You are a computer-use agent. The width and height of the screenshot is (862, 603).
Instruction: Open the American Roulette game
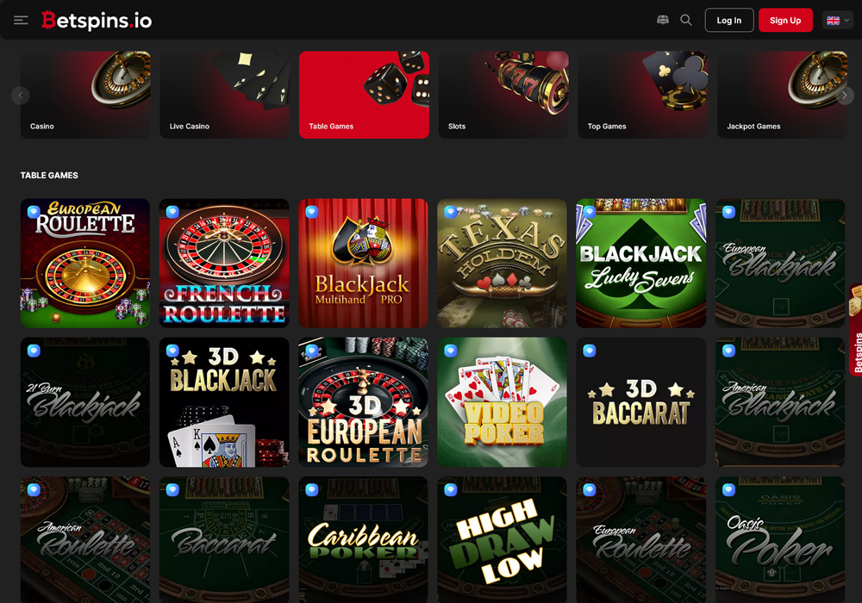tap(85, 540)
